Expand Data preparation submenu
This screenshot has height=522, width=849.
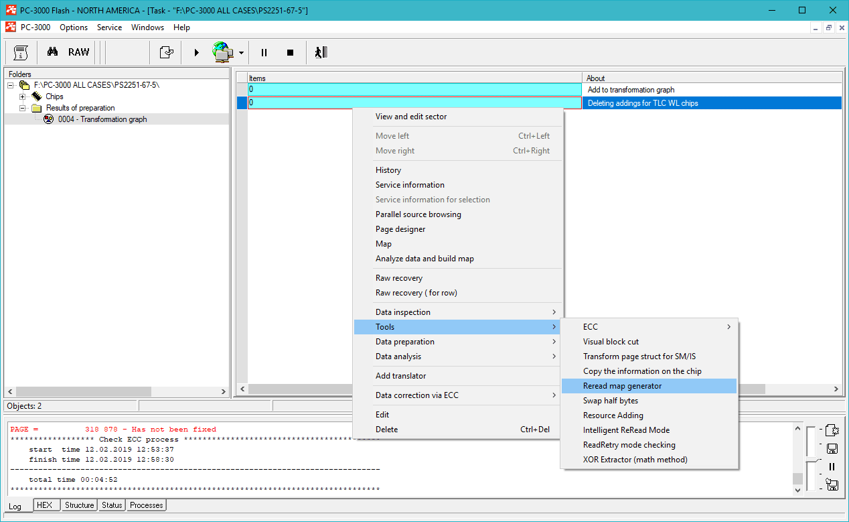(x=459, y=342)
